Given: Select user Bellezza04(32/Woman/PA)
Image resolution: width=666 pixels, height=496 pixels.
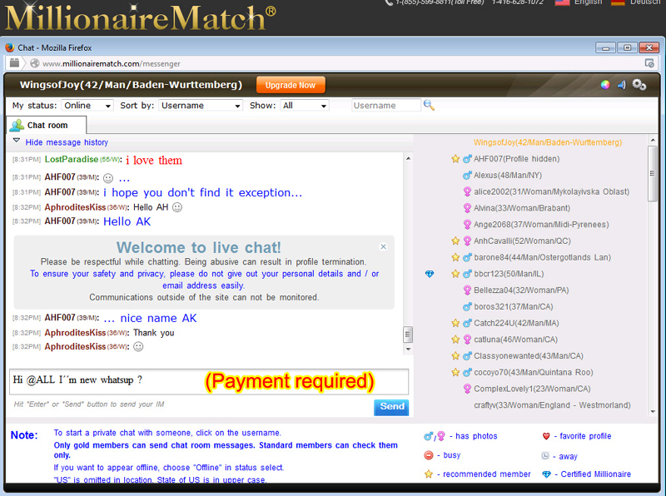Looking at the screenshot, I should [x=521, y=290].
